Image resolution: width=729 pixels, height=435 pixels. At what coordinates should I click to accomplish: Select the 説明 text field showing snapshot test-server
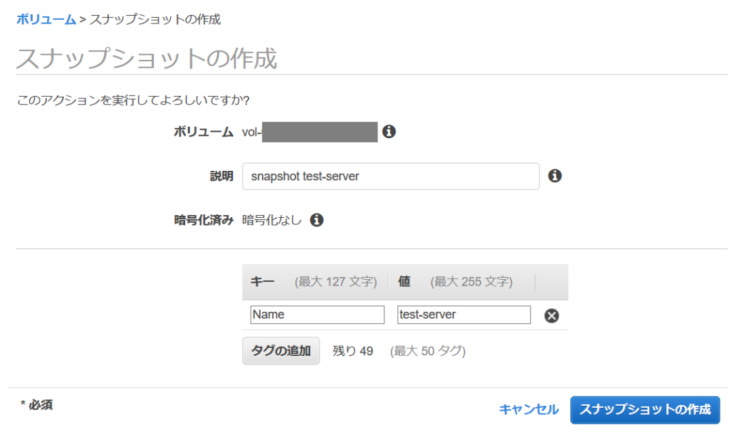[x=390, y=176]
